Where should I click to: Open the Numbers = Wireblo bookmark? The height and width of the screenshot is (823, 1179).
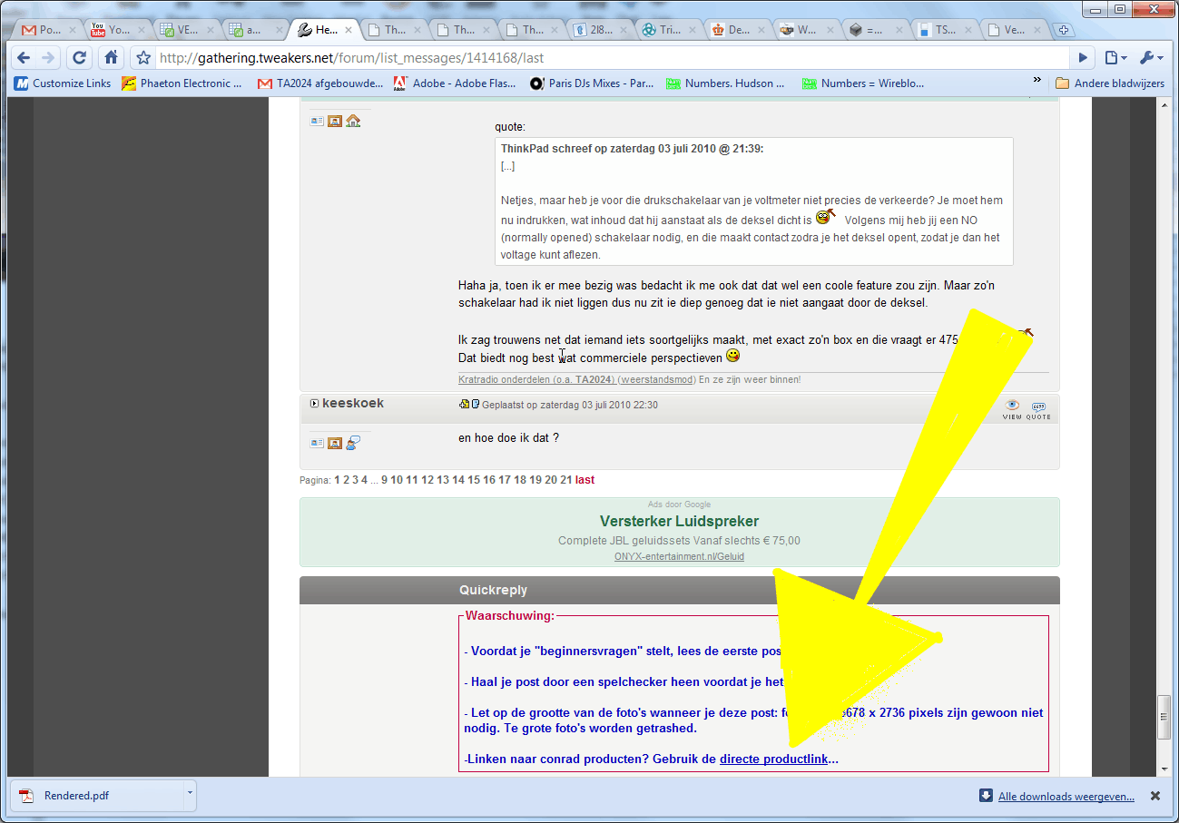pyautogui.click(x=863, y=83)
